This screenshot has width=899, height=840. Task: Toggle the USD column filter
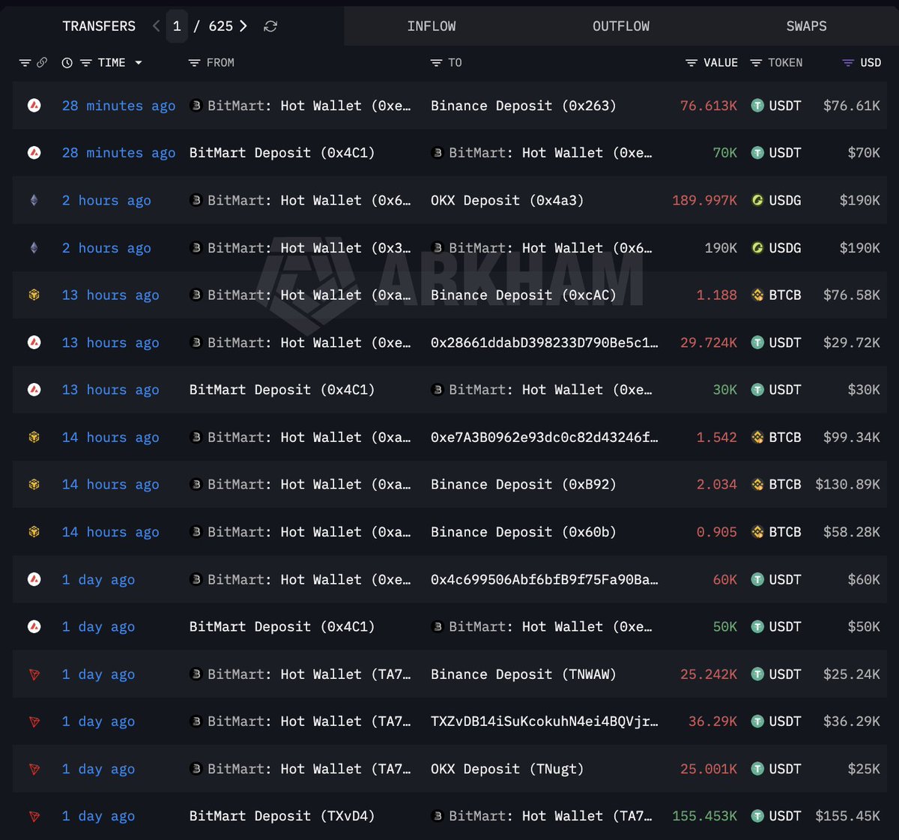[x=848, y=63]
